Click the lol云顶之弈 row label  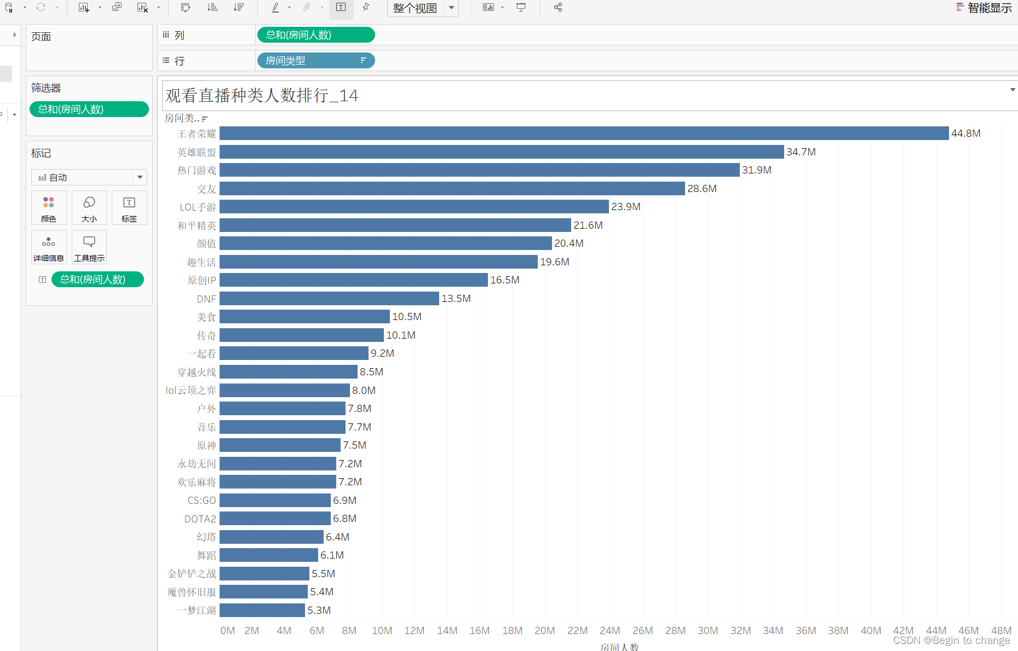coord(191,391)
